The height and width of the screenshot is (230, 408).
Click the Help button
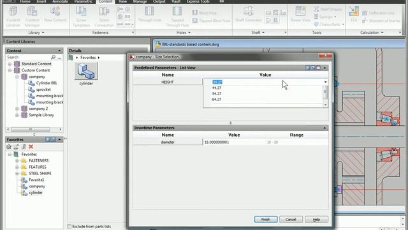[x=316, y=220]
